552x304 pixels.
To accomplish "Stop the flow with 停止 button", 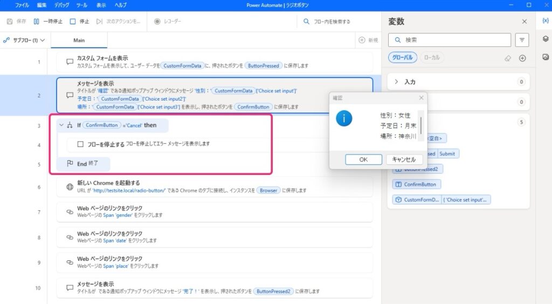I will [x=80, y=22].
